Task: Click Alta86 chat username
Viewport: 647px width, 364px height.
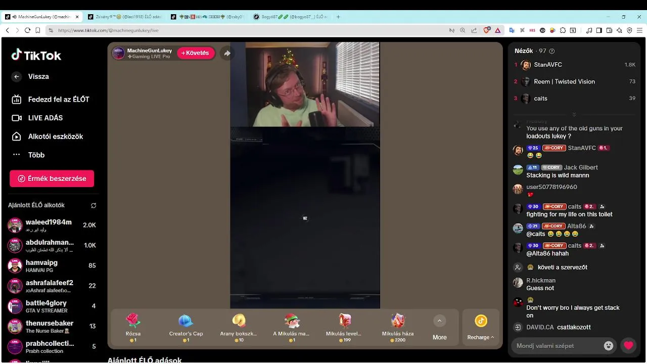Action: click(576, 226)
